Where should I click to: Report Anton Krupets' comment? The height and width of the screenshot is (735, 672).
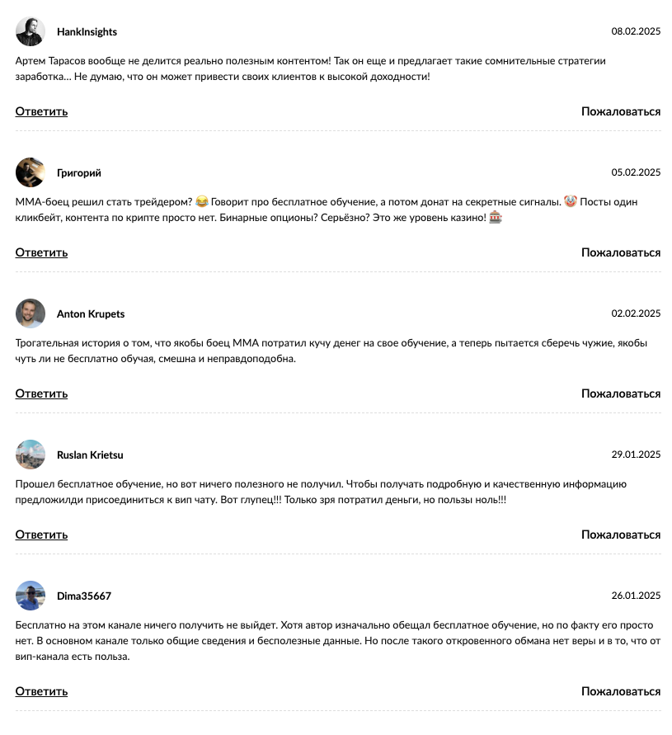tap(621, 393)
